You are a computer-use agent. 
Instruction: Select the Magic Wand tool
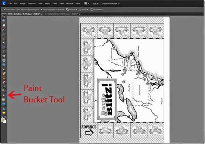coord(4,43)
